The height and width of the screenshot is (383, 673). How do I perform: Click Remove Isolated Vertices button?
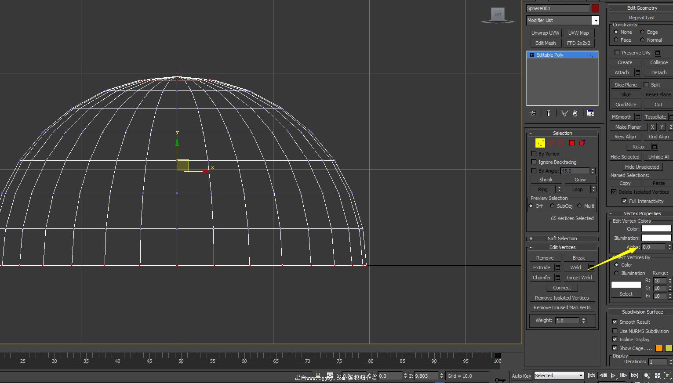point(562,298)
